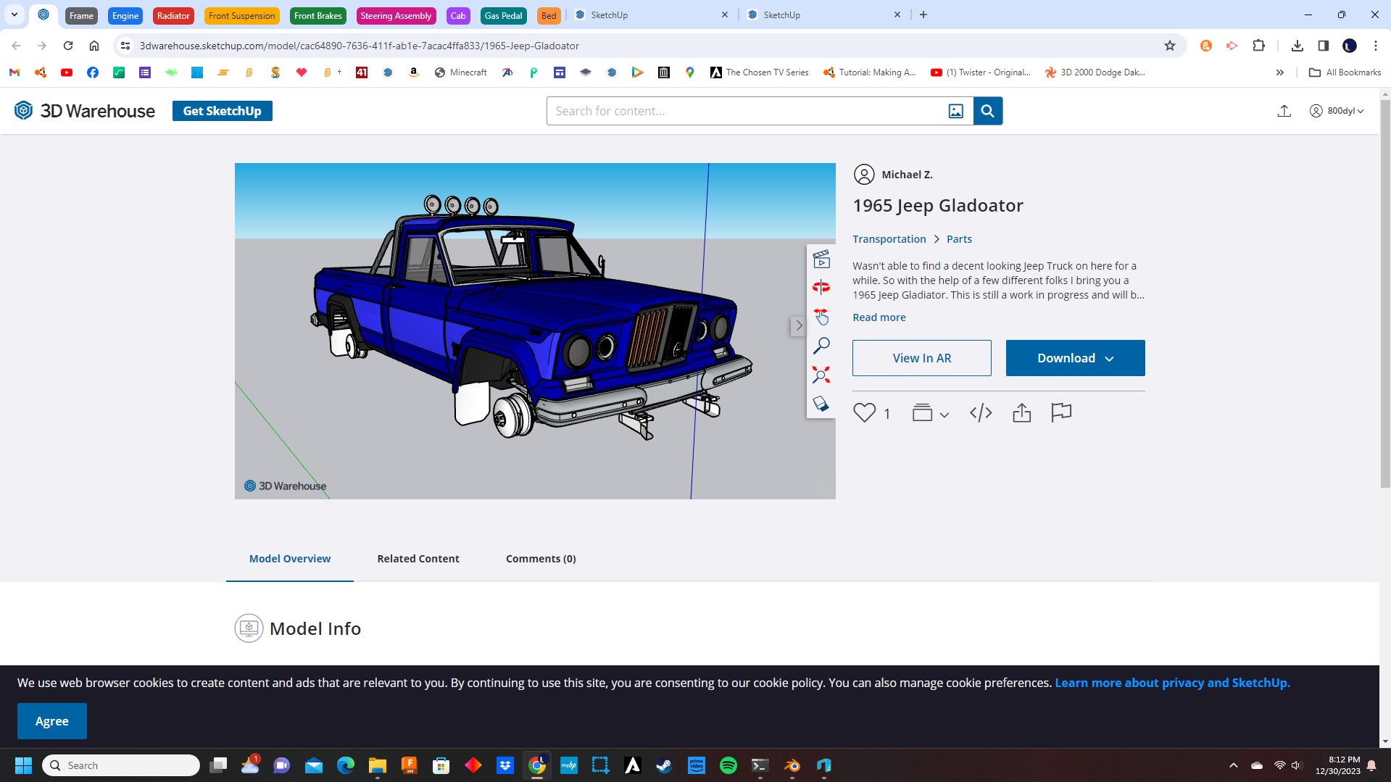The image size is (1391, 782).
Task: Select the Zoom magnifier tool
Action: click(x=821, y=346)
